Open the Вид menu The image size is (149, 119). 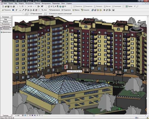coord(16,4)
